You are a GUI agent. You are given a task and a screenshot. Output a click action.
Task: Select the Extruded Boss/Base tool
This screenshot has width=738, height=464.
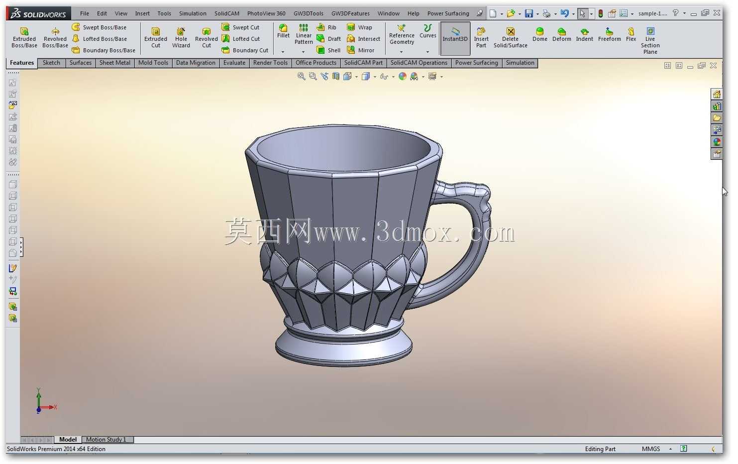click(24, 38)
